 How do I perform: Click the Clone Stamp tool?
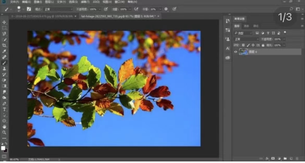click(4, 69)
